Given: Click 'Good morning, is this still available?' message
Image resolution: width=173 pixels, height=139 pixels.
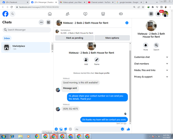Looking at the screenshot, I should point(81,83).
